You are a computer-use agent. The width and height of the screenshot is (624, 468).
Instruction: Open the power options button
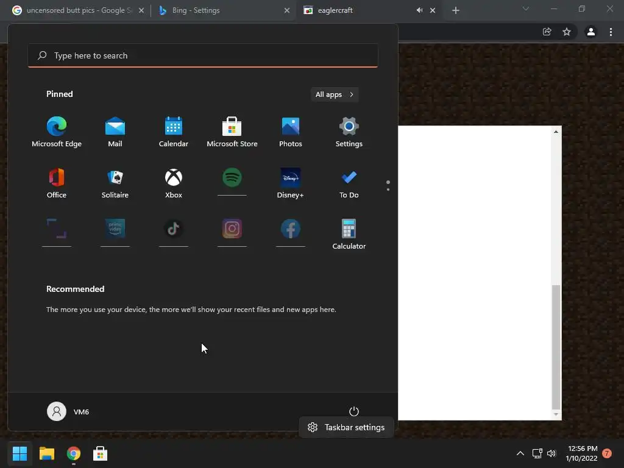coord(354,411)
